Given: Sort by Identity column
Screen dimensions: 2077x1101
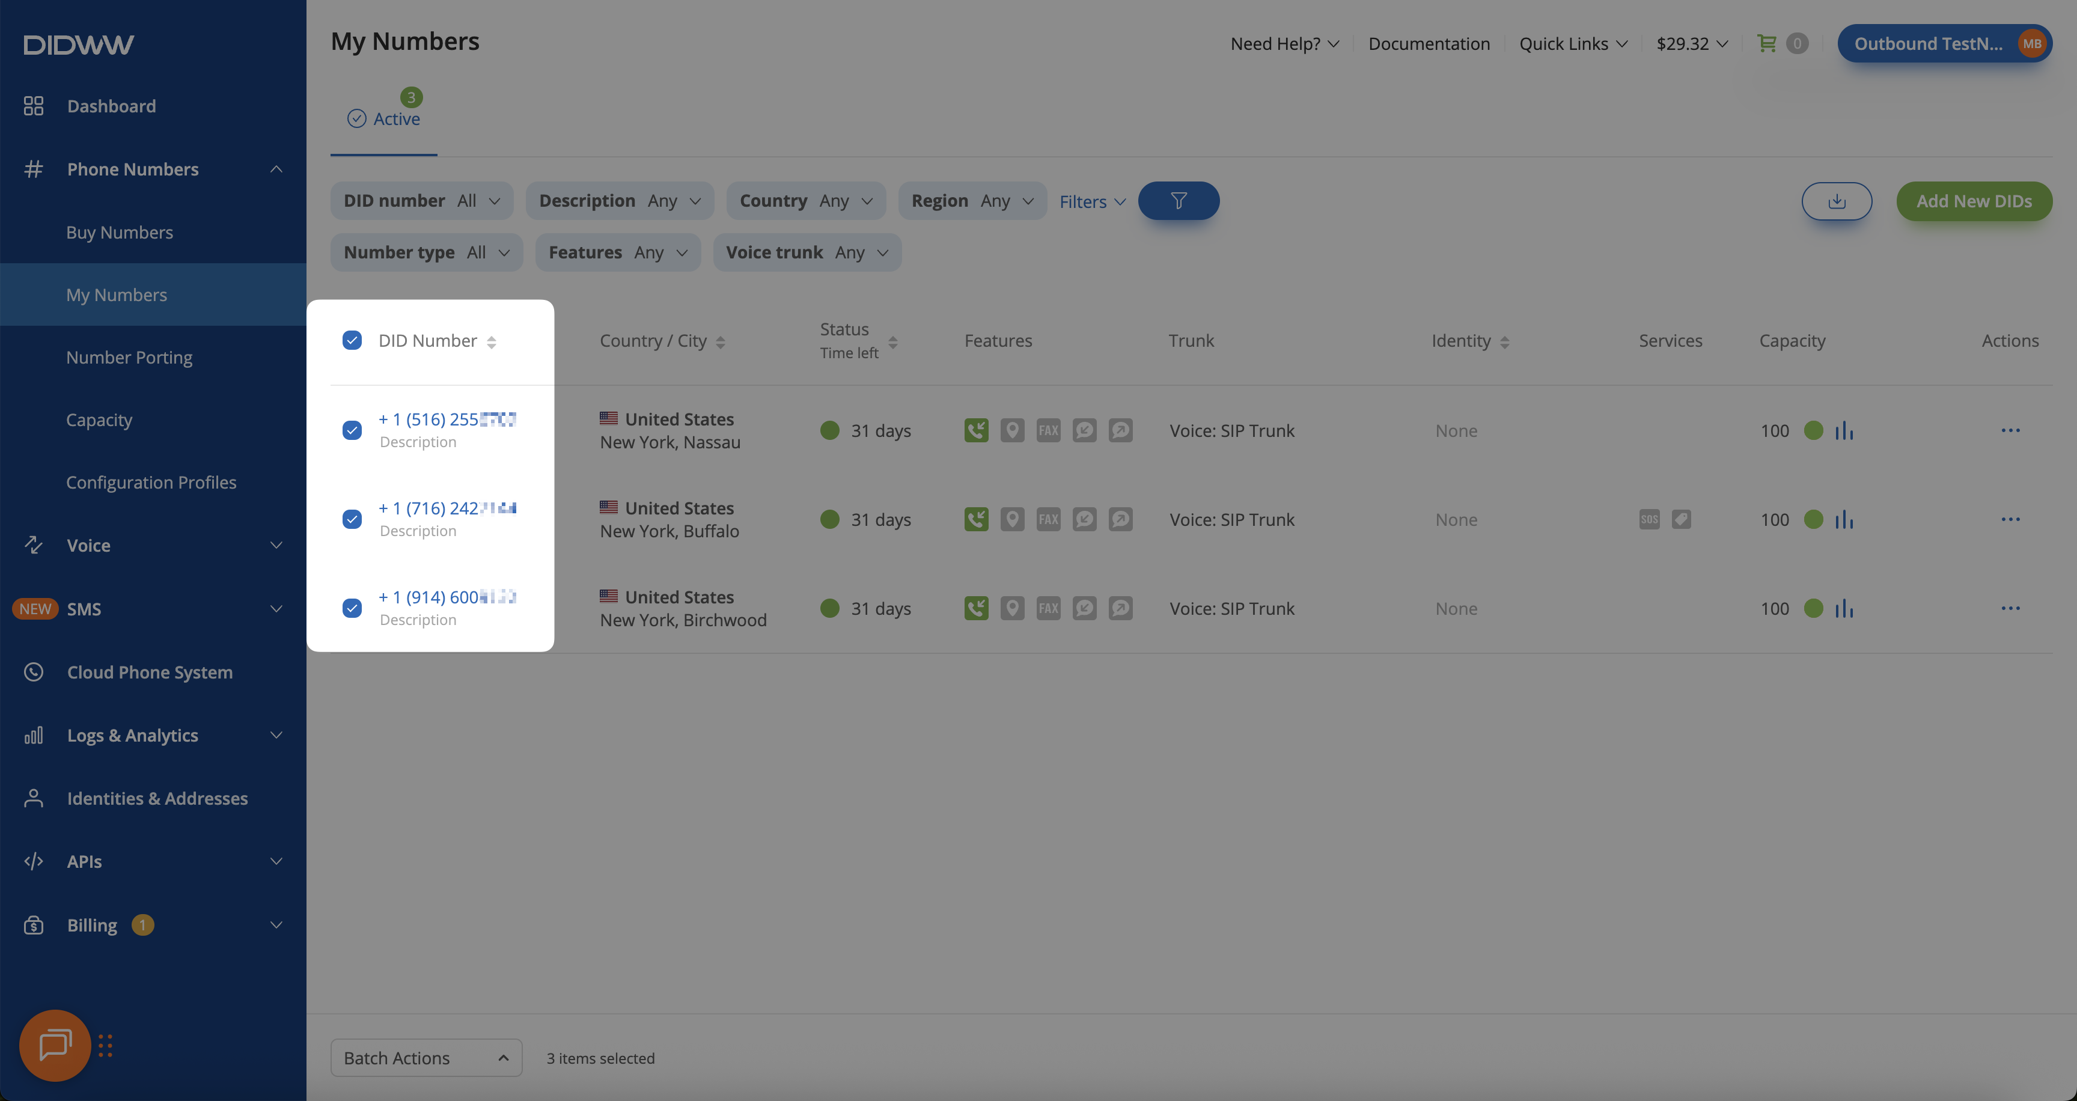Looking at the screenshot, I should pos(1504,342).
